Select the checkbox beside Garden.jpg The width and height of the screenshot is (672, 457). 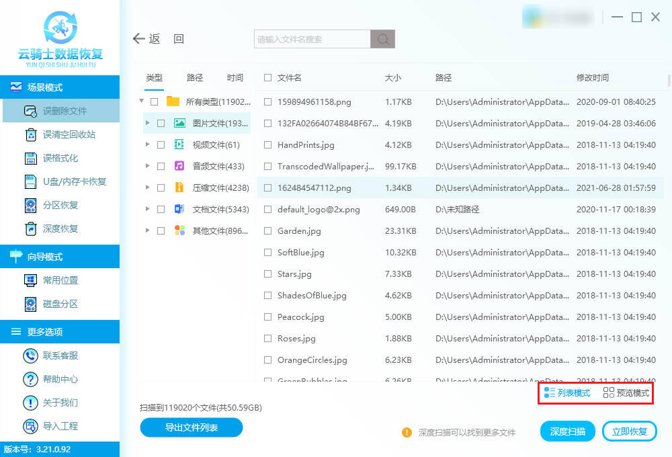[x=268, y=231]
